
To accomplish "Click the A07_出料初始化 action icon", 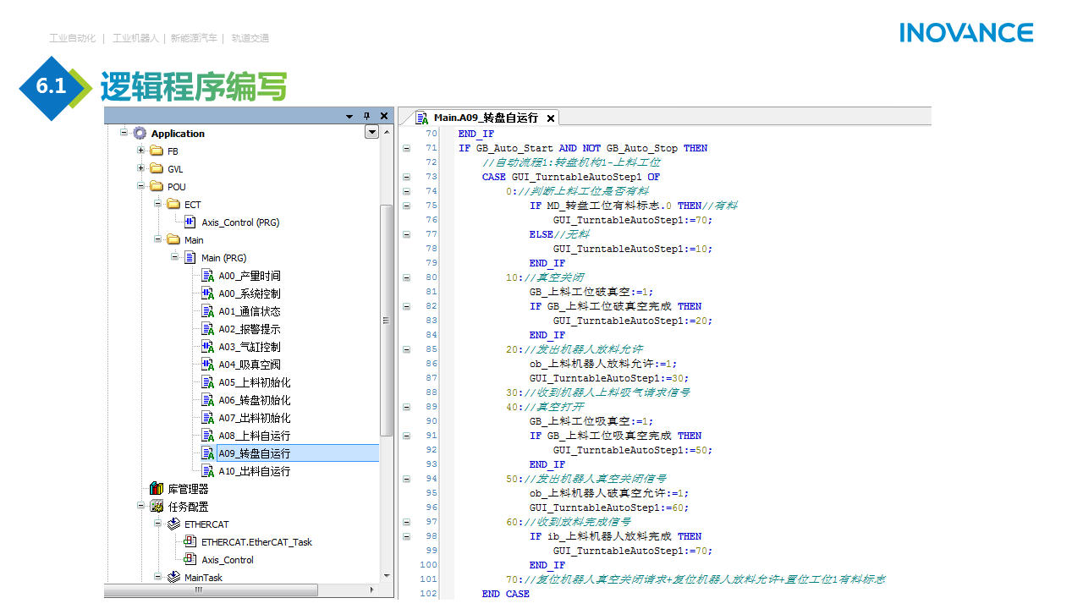I will click(207, 417).
